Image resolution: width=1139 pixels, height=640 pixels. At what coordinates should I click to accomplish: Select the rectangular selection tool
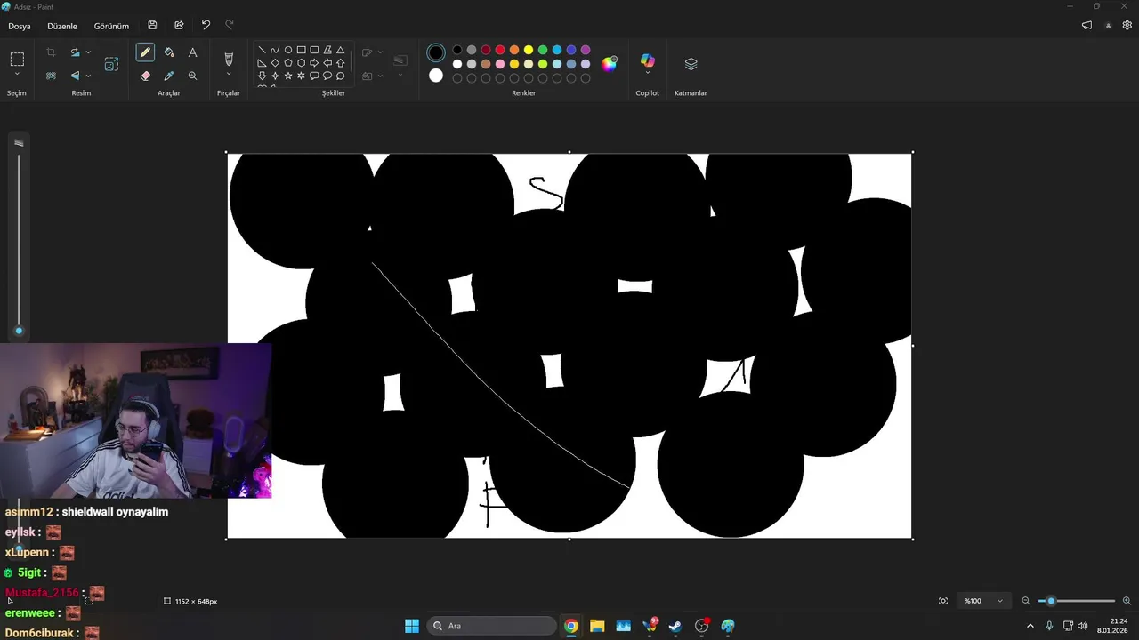point(17,60)
